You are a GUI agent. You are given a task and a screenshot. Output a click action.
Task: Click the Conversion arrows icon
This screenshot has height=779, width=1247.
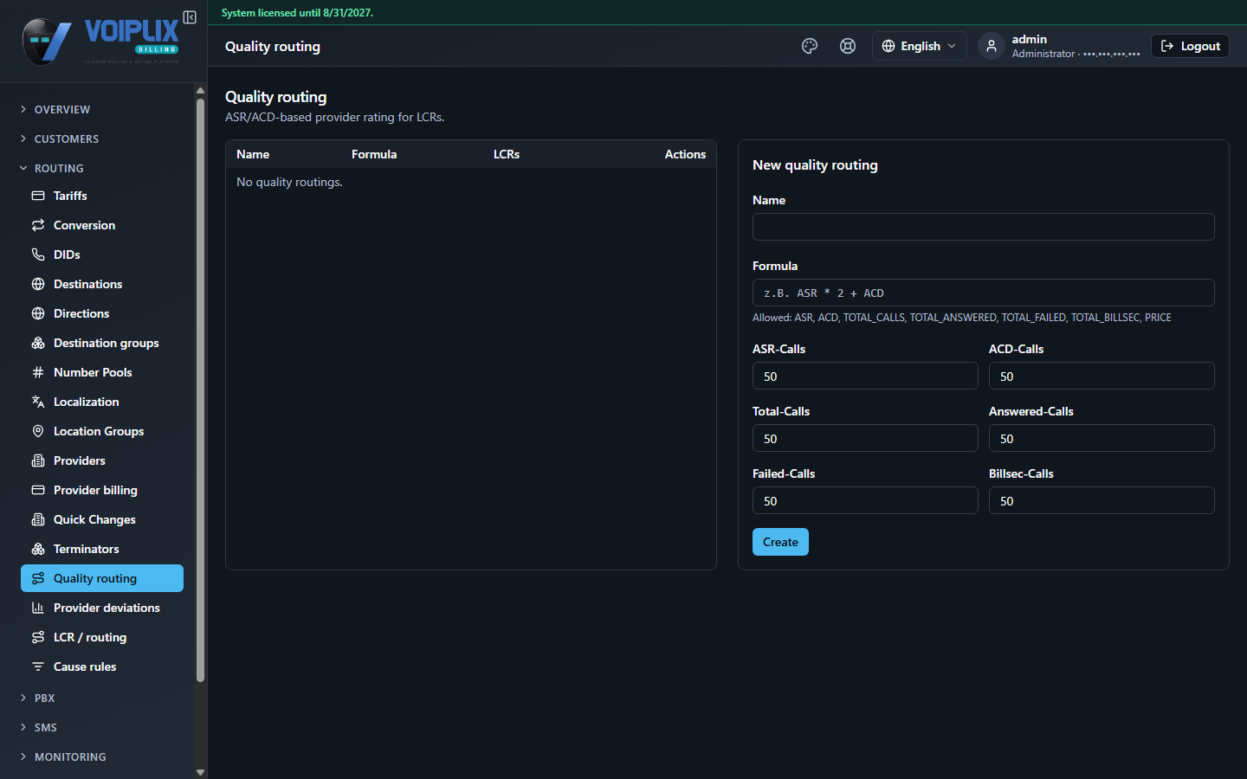tap(38, 225)
